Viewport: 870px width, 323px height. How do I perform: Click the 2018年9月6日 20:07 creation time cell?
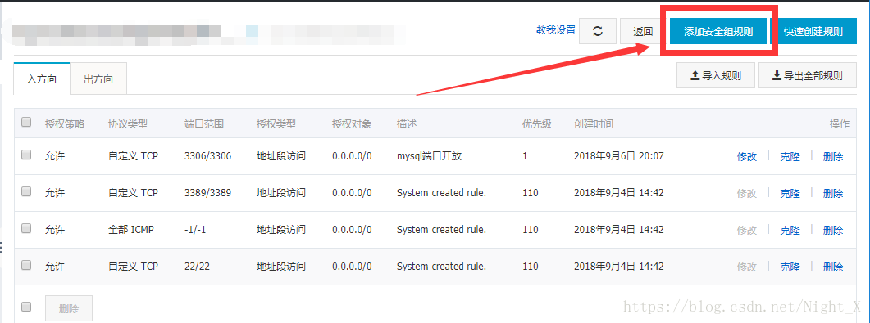pyautogui.click(x=618, y=156)
